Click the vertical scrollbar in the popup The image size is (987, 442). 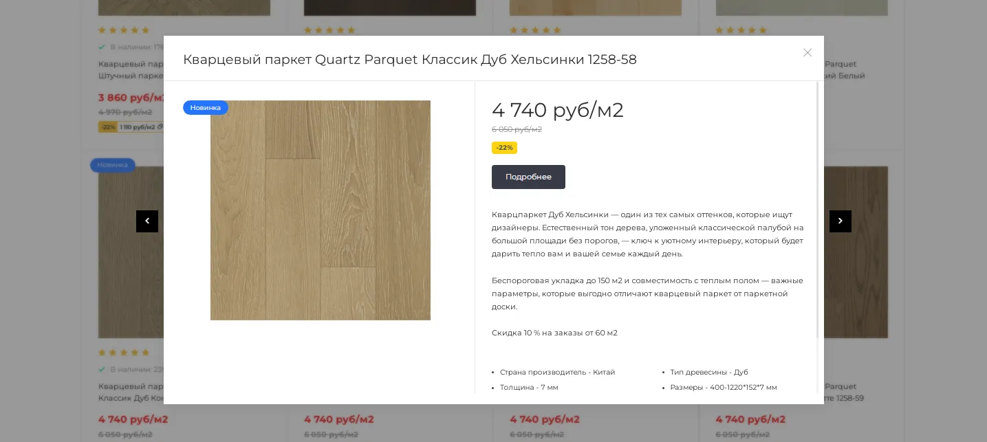[x=818, y=210]
